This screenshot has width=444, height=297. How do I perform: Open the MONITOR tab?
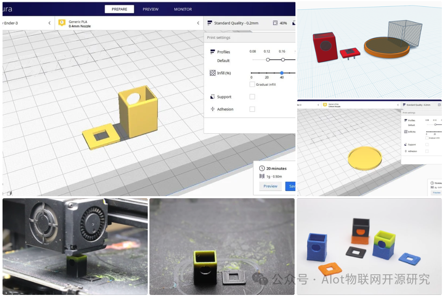coord(182,9)
